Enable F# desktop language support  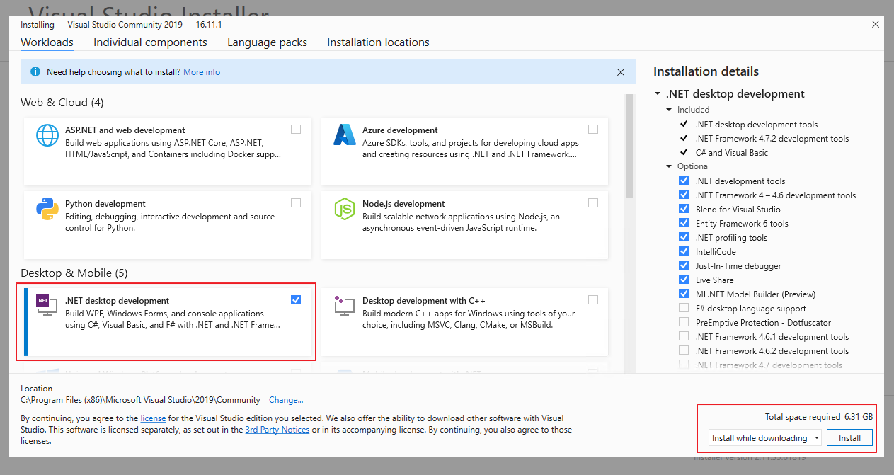coord(684,308)
